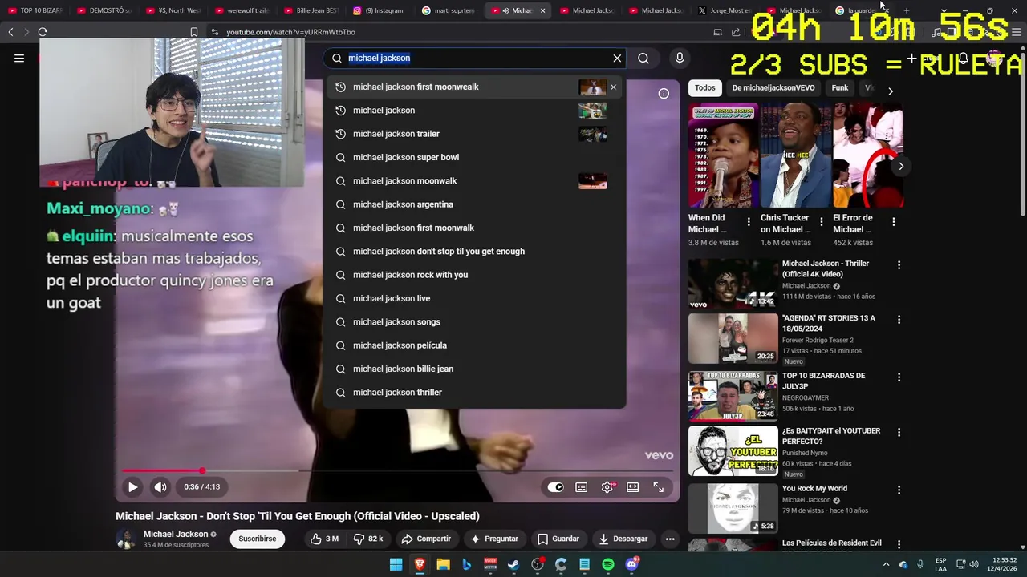The width and height of the screenshot is (1027, 577).
Task: Advance the Shorts shelf with arrow
Action: [x=901, y=167]
